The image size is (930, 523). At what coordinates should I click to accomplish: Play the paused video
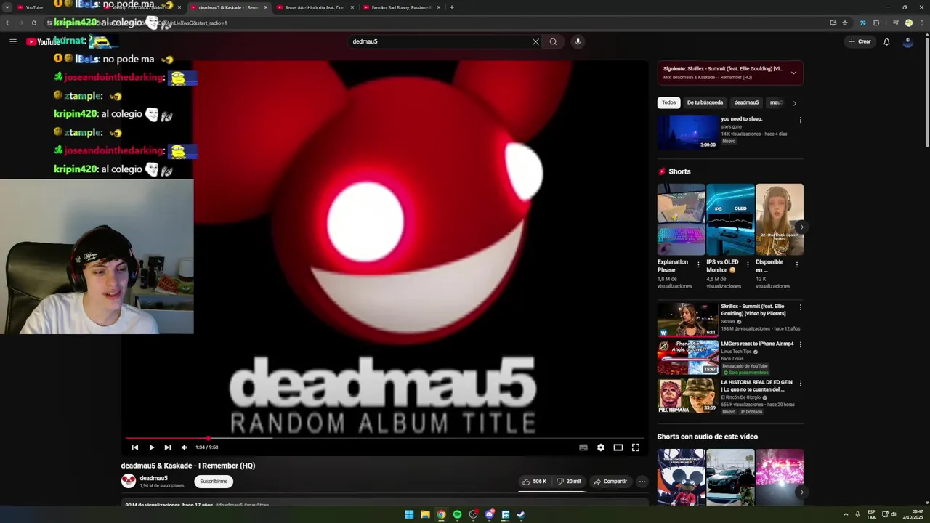click(x=151, y=447)
